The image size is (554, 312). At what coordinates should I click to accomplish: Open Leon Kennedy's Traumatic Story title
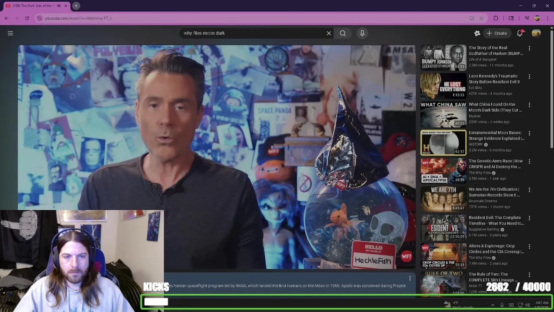[494, 79]
